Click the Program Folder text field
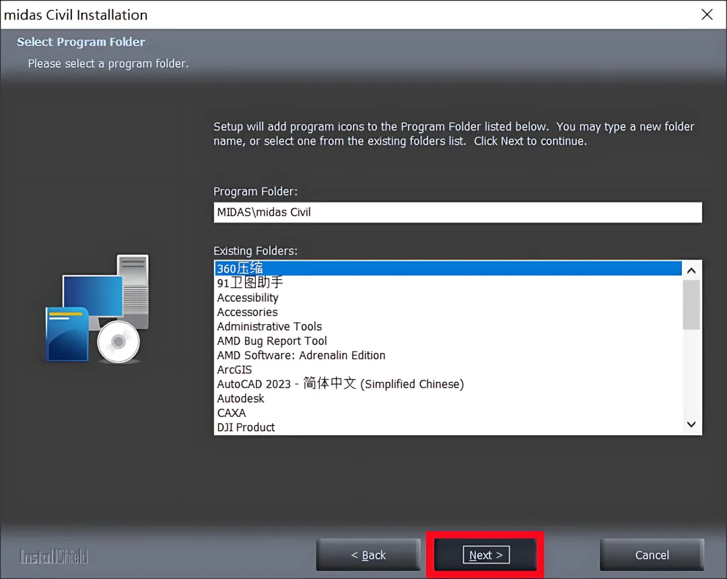Image resolution: width=727 pixels, height=579 pixels. pyautogui.click(x=458, y=212)
